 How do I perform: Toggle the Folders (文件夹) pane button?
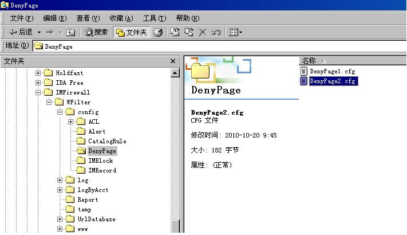pos(131,32)
